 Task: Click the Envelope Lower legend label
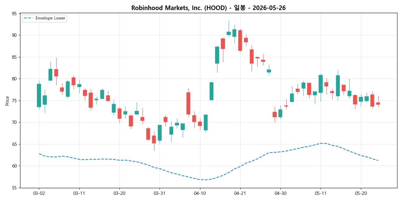point(50,18)
